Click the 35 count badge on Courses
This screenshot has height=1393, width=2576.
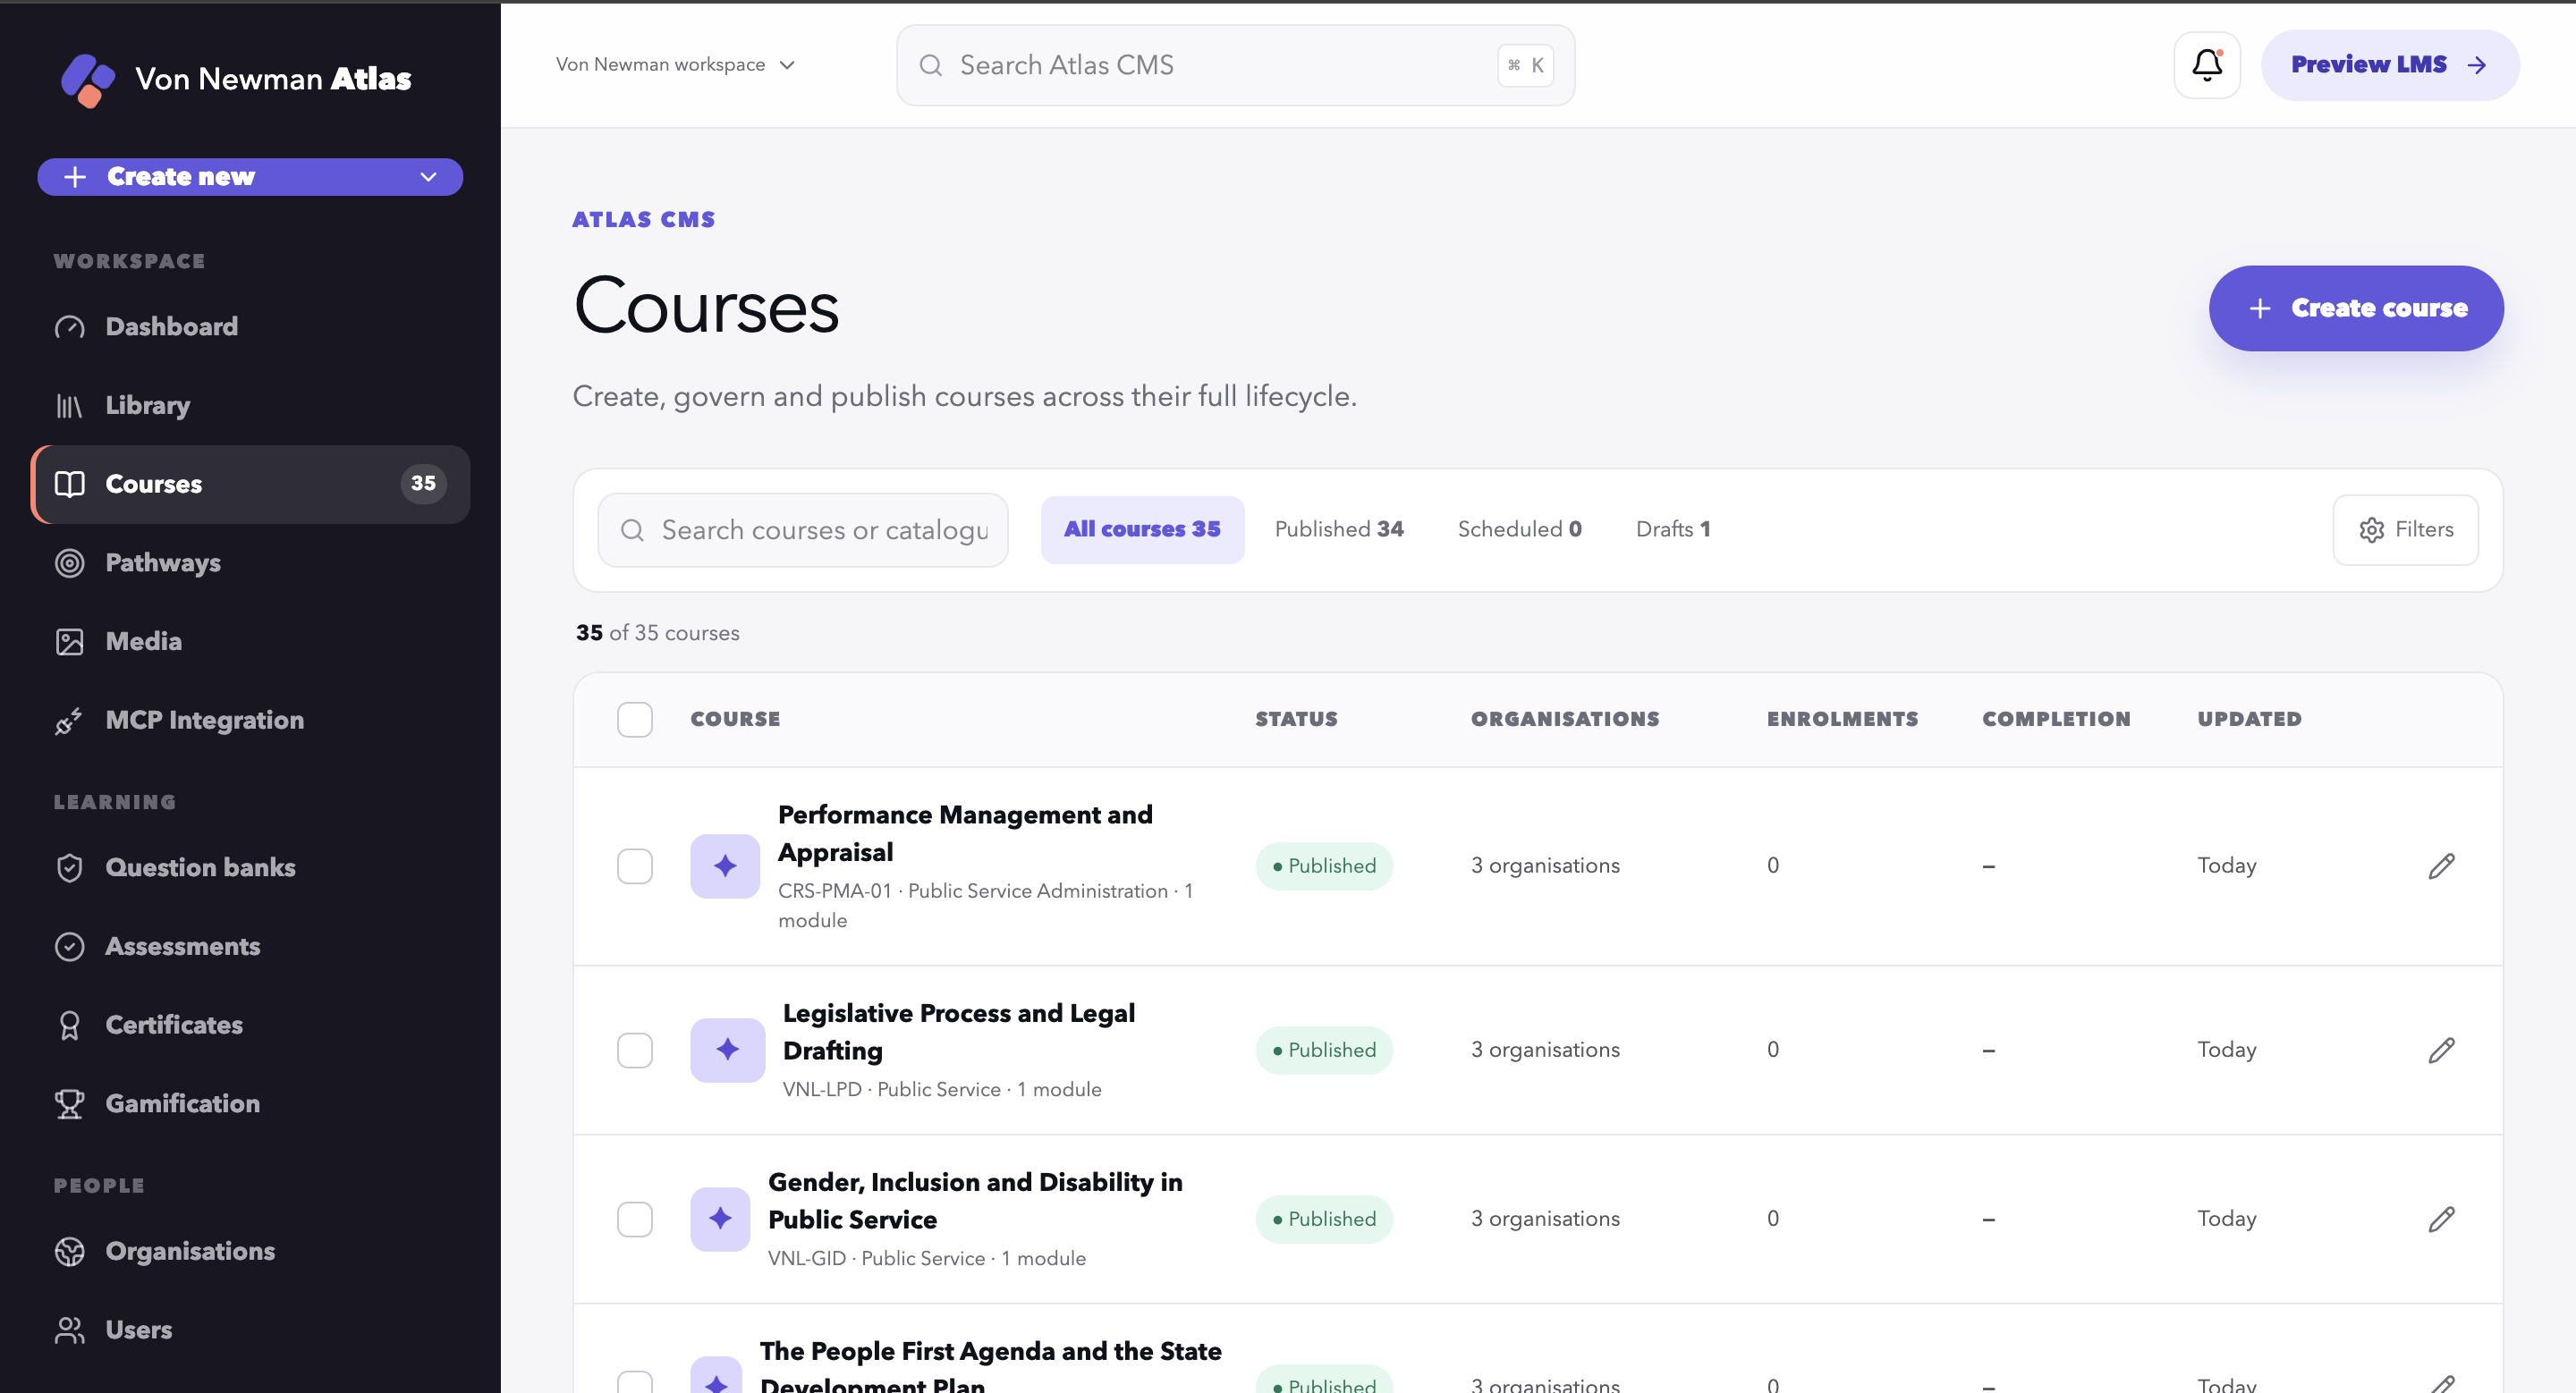423,485
